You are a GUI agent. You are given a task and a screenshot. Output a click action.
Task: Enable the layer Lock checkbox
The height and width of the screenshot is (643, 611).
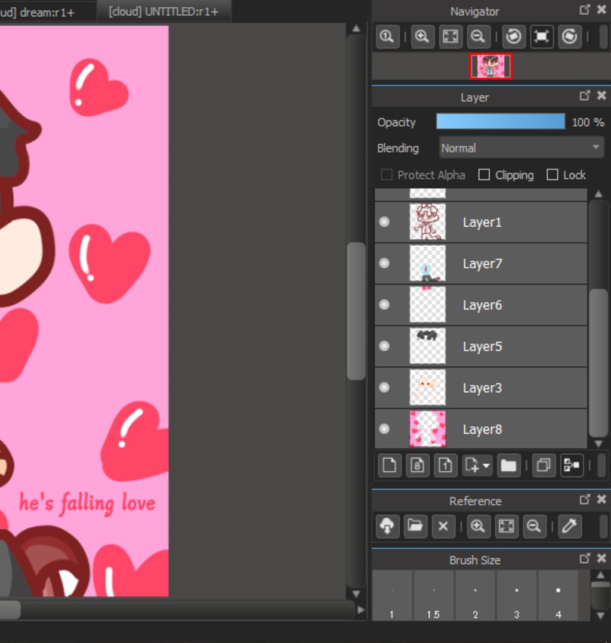tap(553, 175)
